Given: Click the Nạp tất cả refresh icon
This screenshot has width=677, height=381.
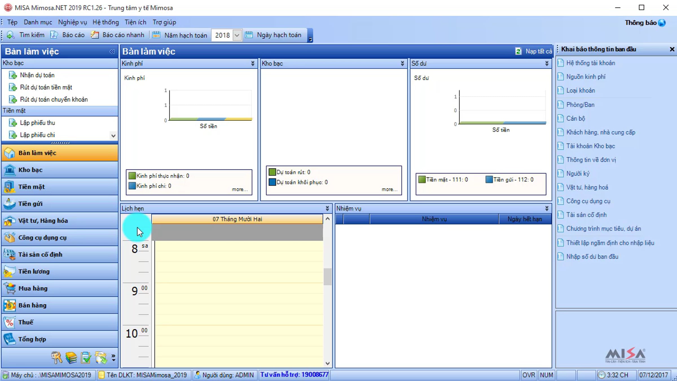Looking at the screenshot, I should point(518,51).
